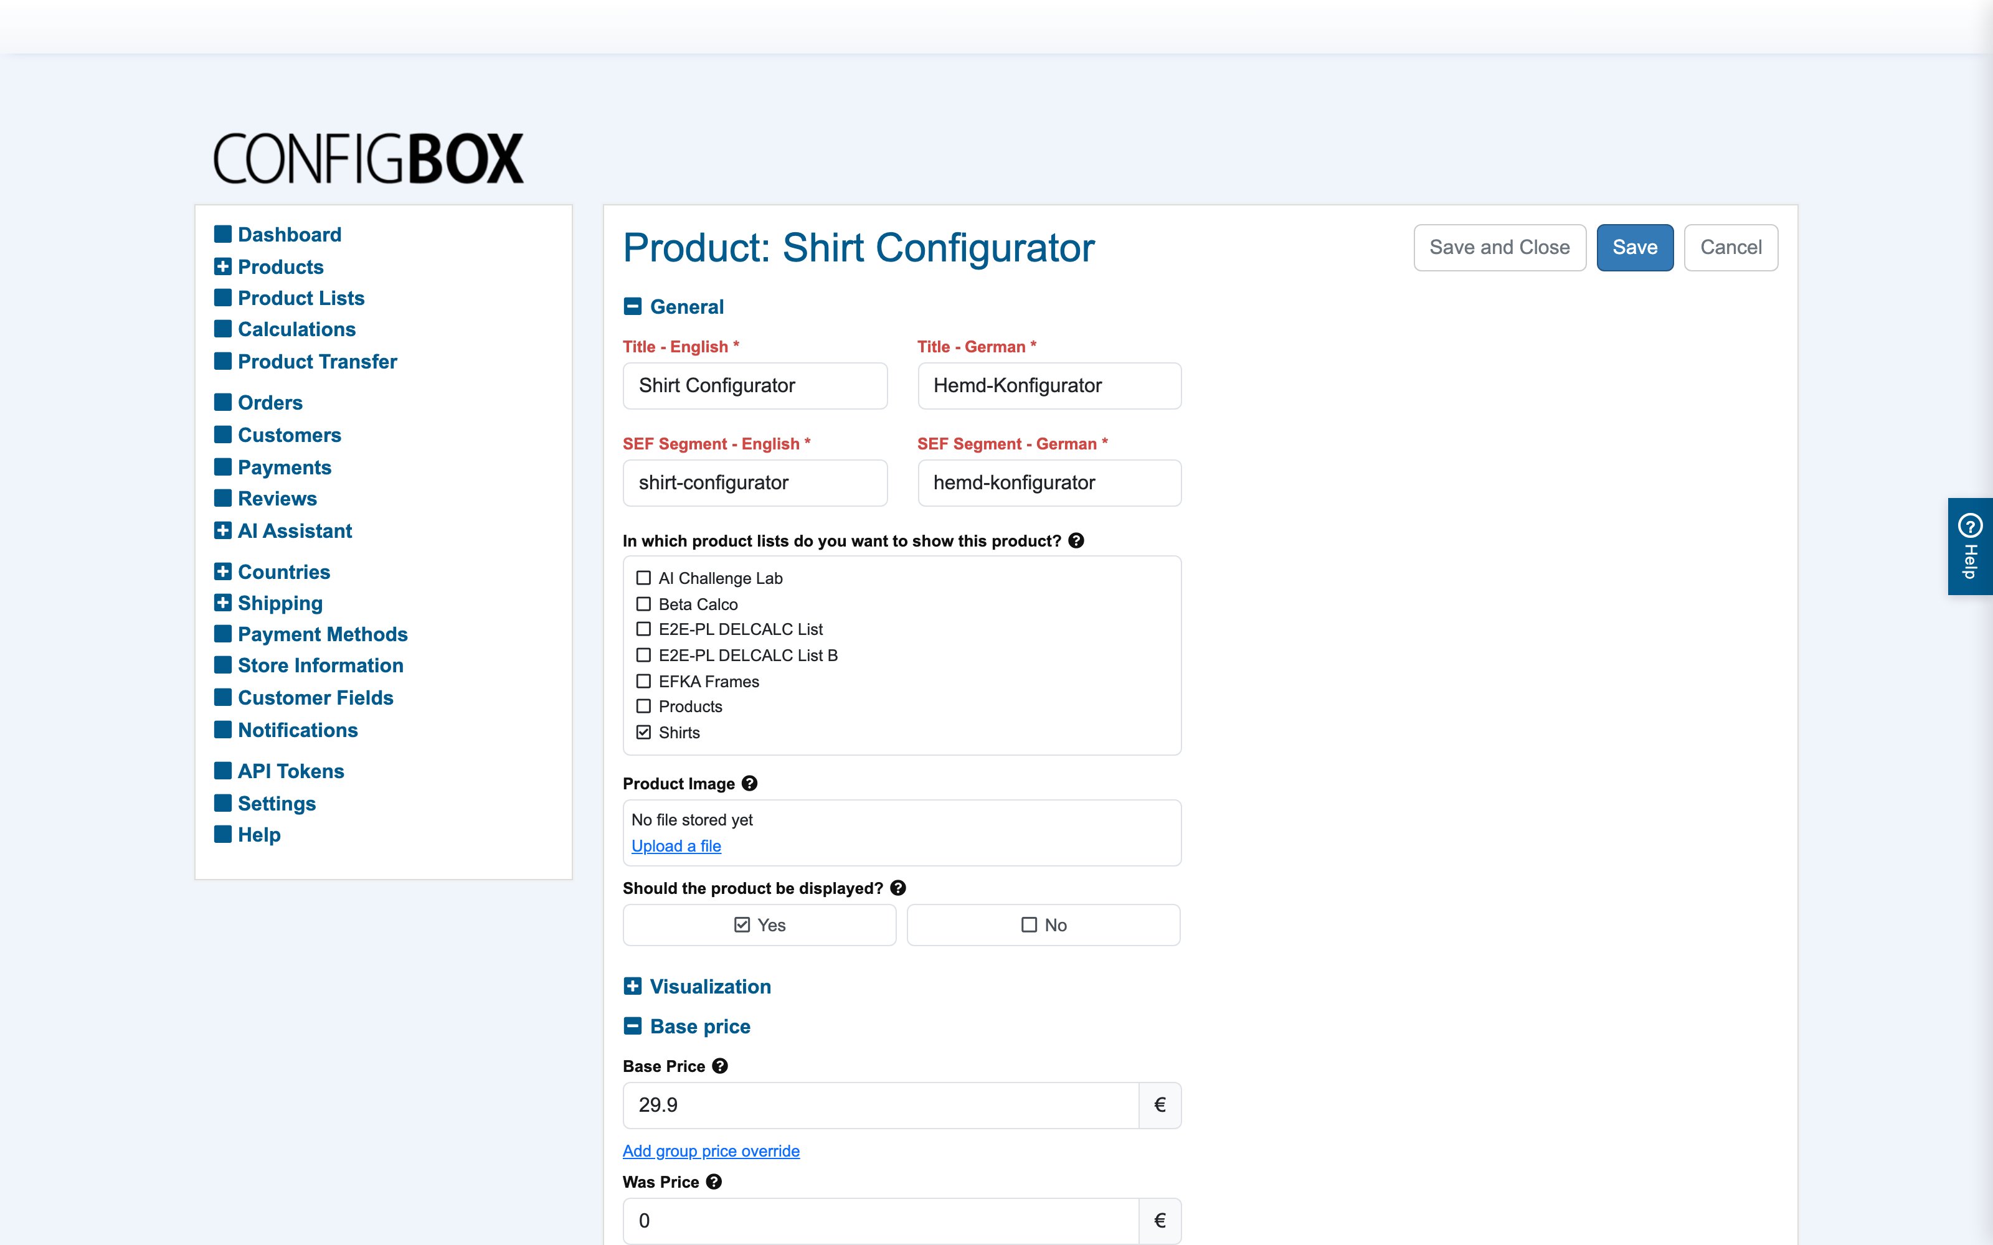Screen dimensions: 1993x1245
Task: Click the Calculations square icon
Action: [222, 329]
